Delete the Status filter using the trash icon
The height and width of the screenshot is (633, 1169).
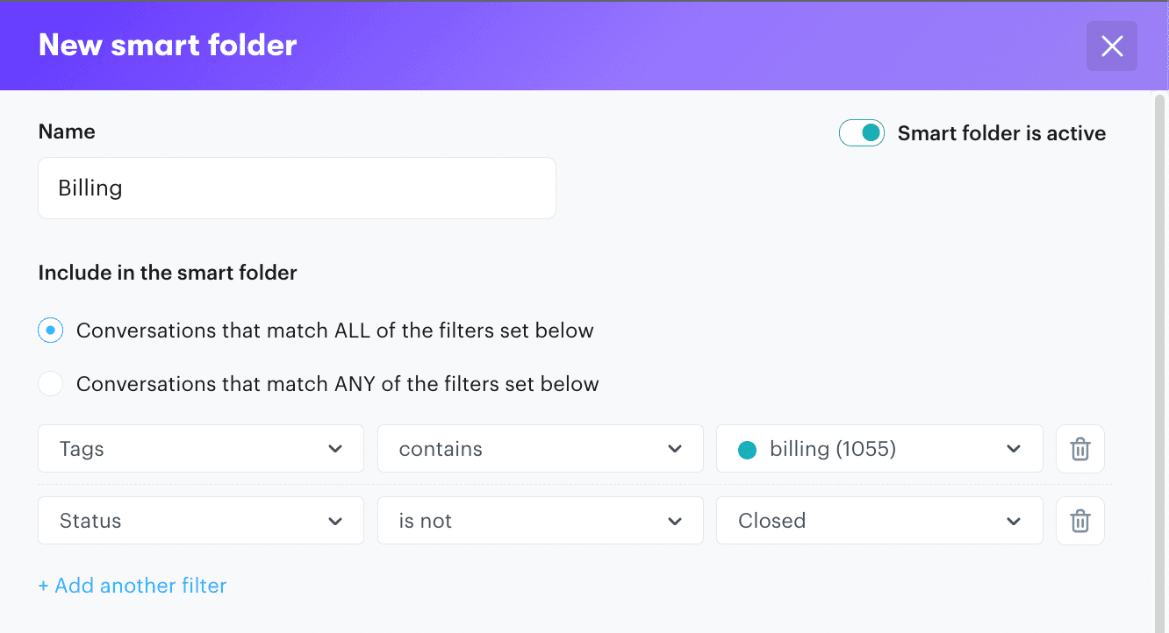(x=1079, y=520)
